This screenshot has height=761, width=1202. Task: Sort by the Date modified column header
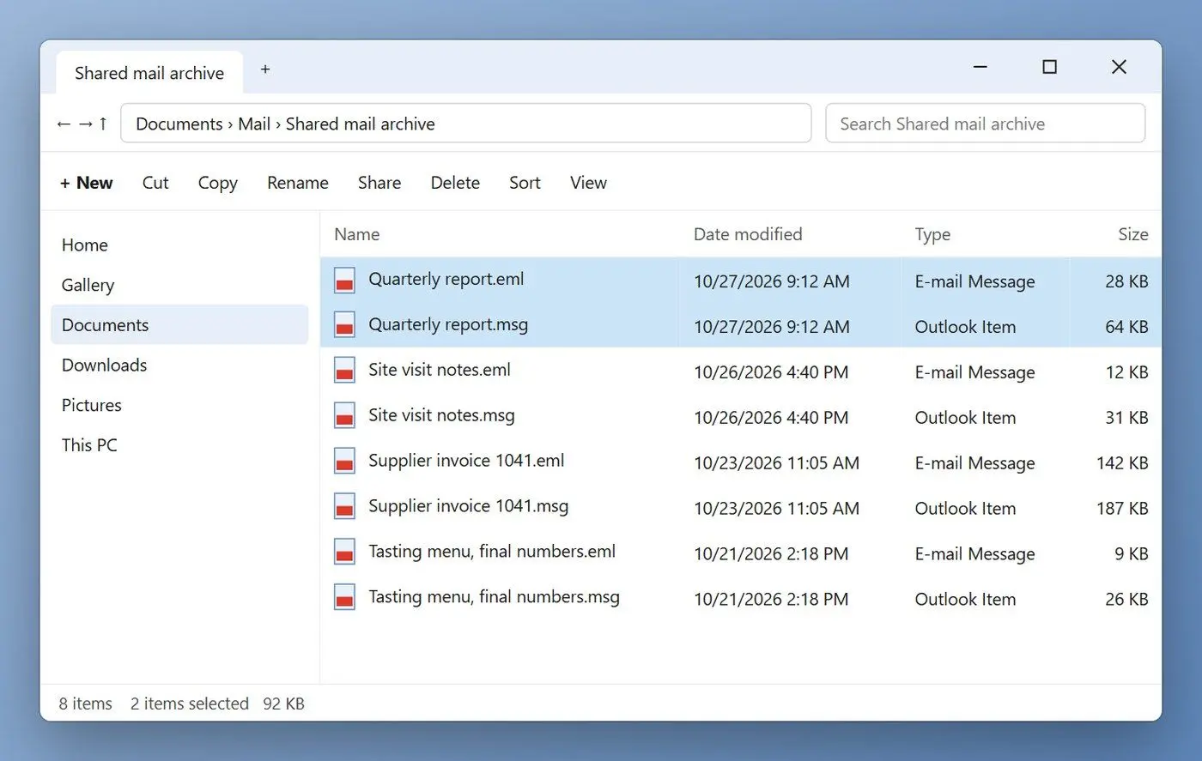click(x=748, y=234)
